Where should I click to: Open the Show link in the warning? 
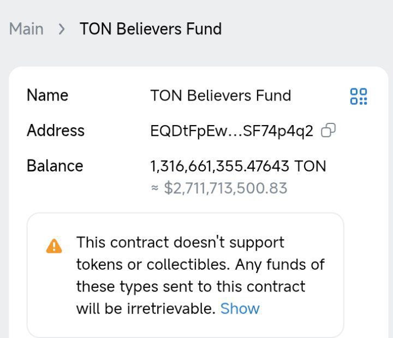click(x=240, y=309)
